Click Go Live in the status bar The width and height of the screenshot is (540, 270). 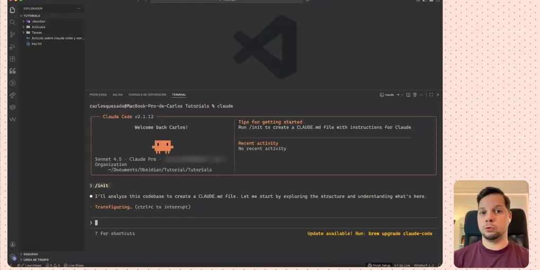coord(402,266)
